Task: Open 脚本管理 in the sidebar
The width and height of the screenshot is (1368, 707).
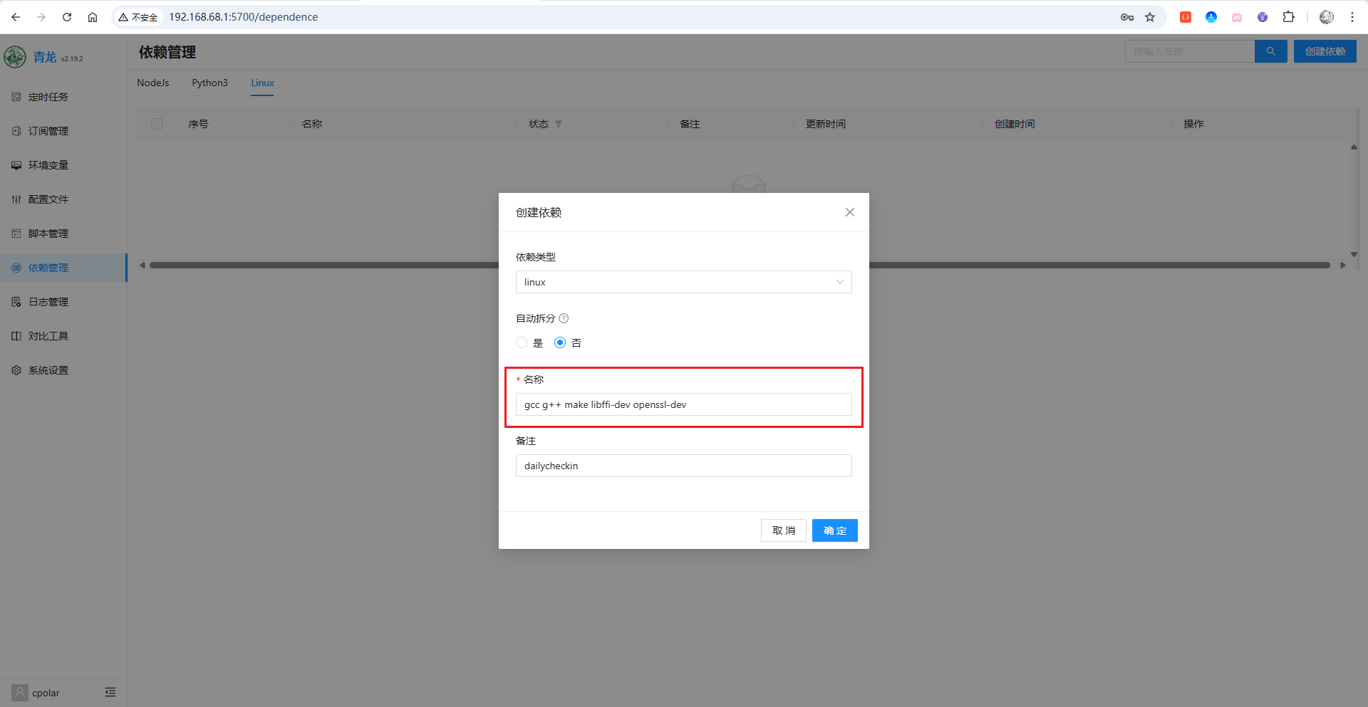Action: point(48,234)
